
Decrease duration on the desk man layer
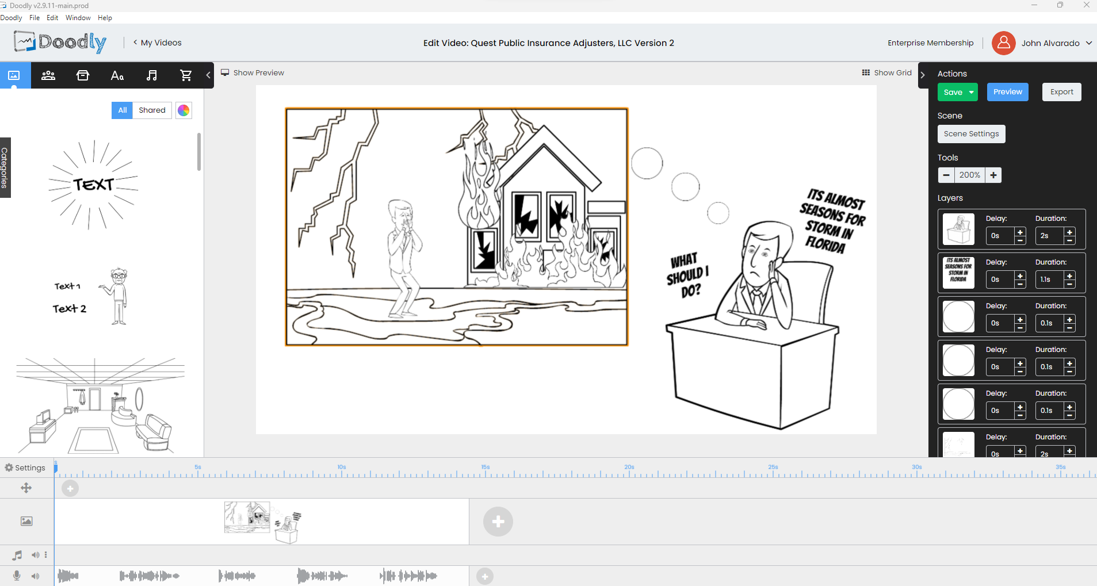(1070, 240)
